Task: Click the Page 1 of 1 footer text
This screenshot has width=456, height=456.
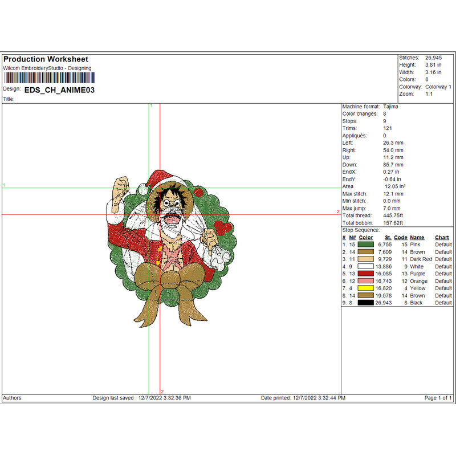Action: click(x=438, y=398)
